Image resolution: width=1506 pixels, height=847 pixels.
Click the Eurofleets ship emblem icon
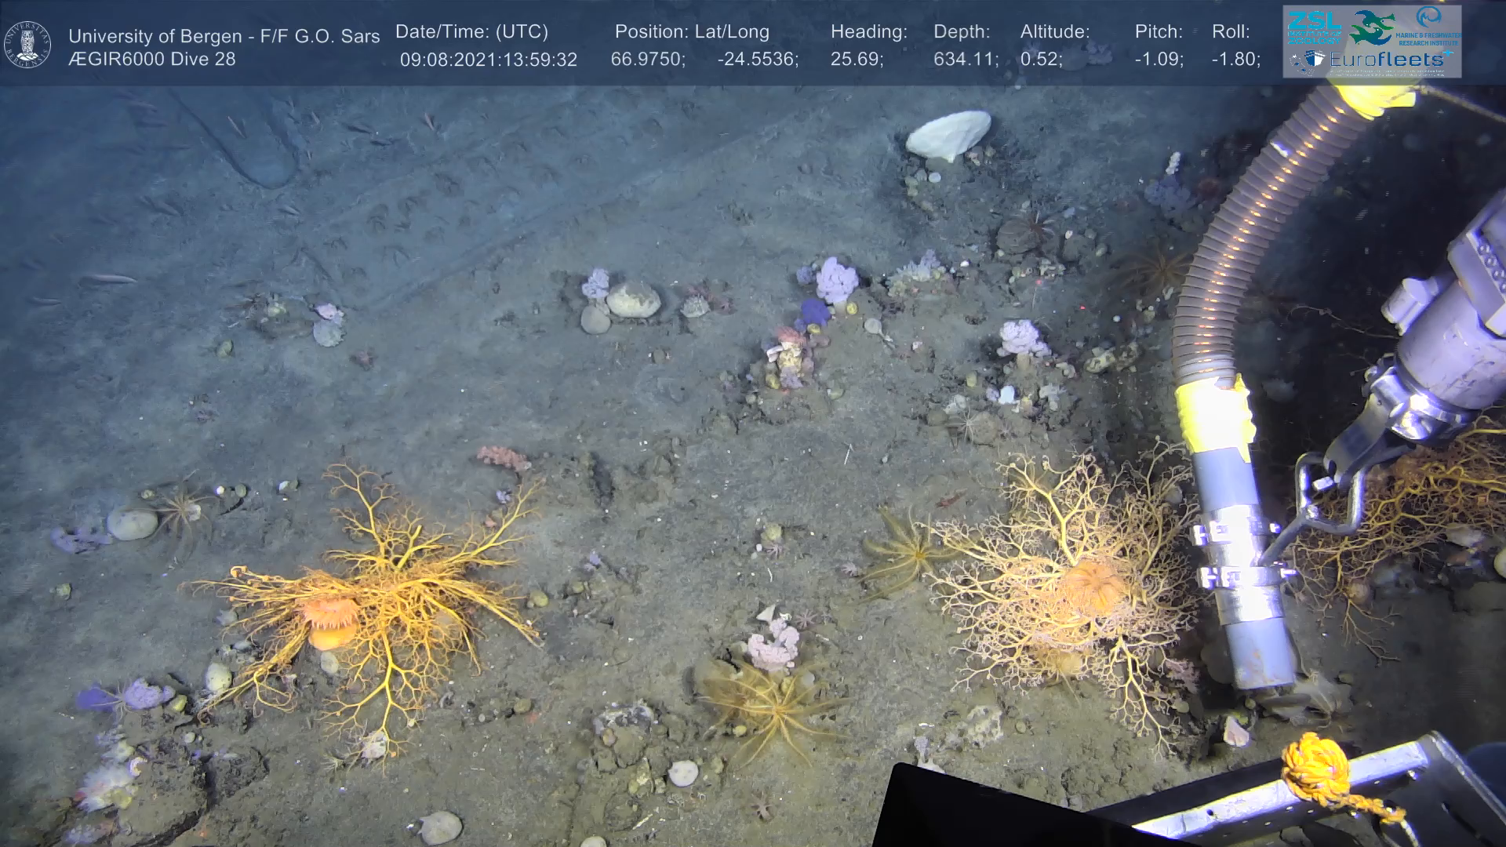coord(1310,60)
